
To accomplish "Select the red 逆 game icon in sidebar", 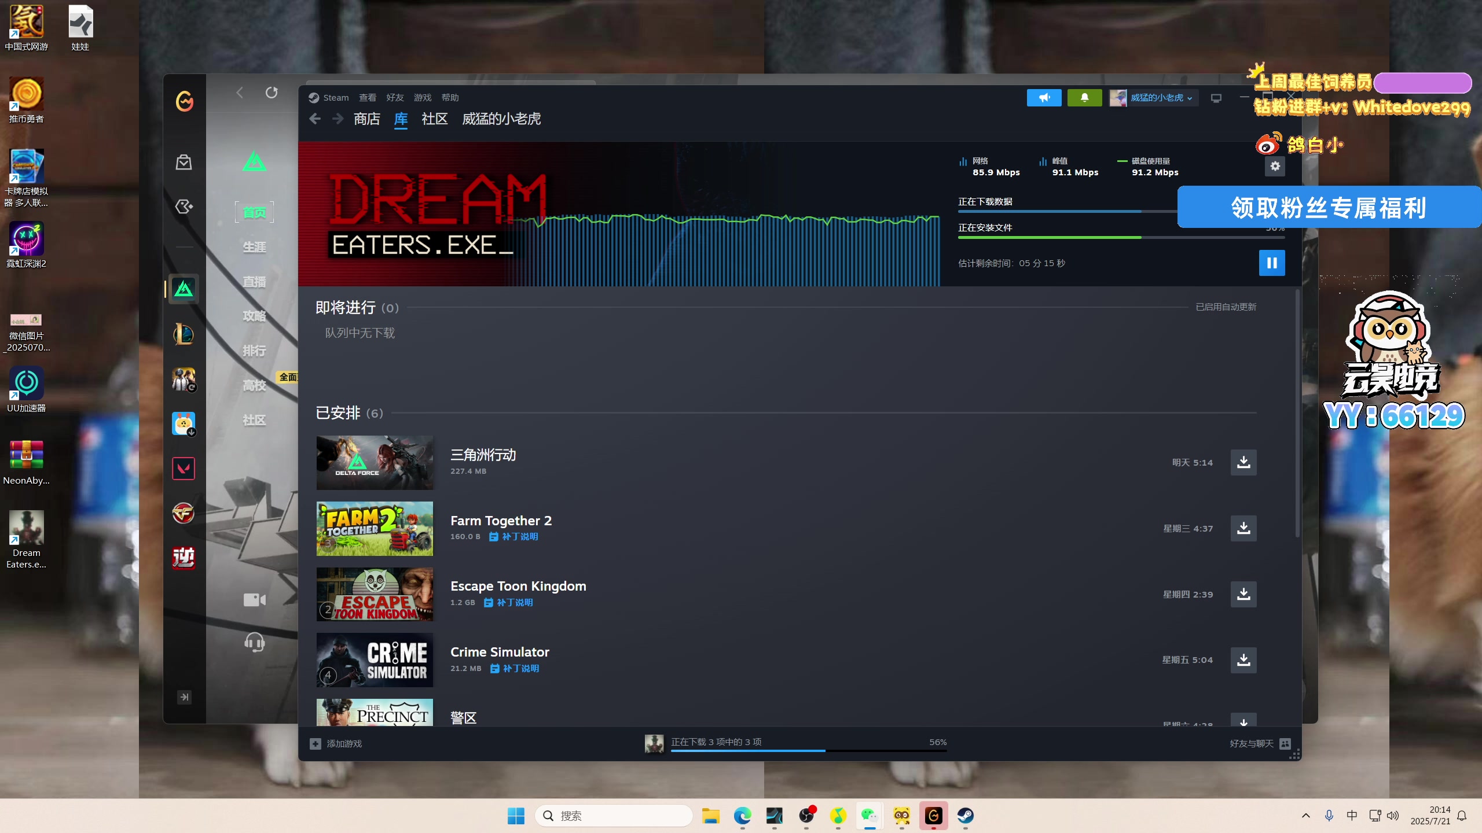I will click(184, 558).
